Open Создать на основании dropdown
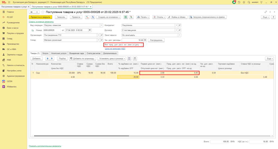 click(x=109, y=17)
